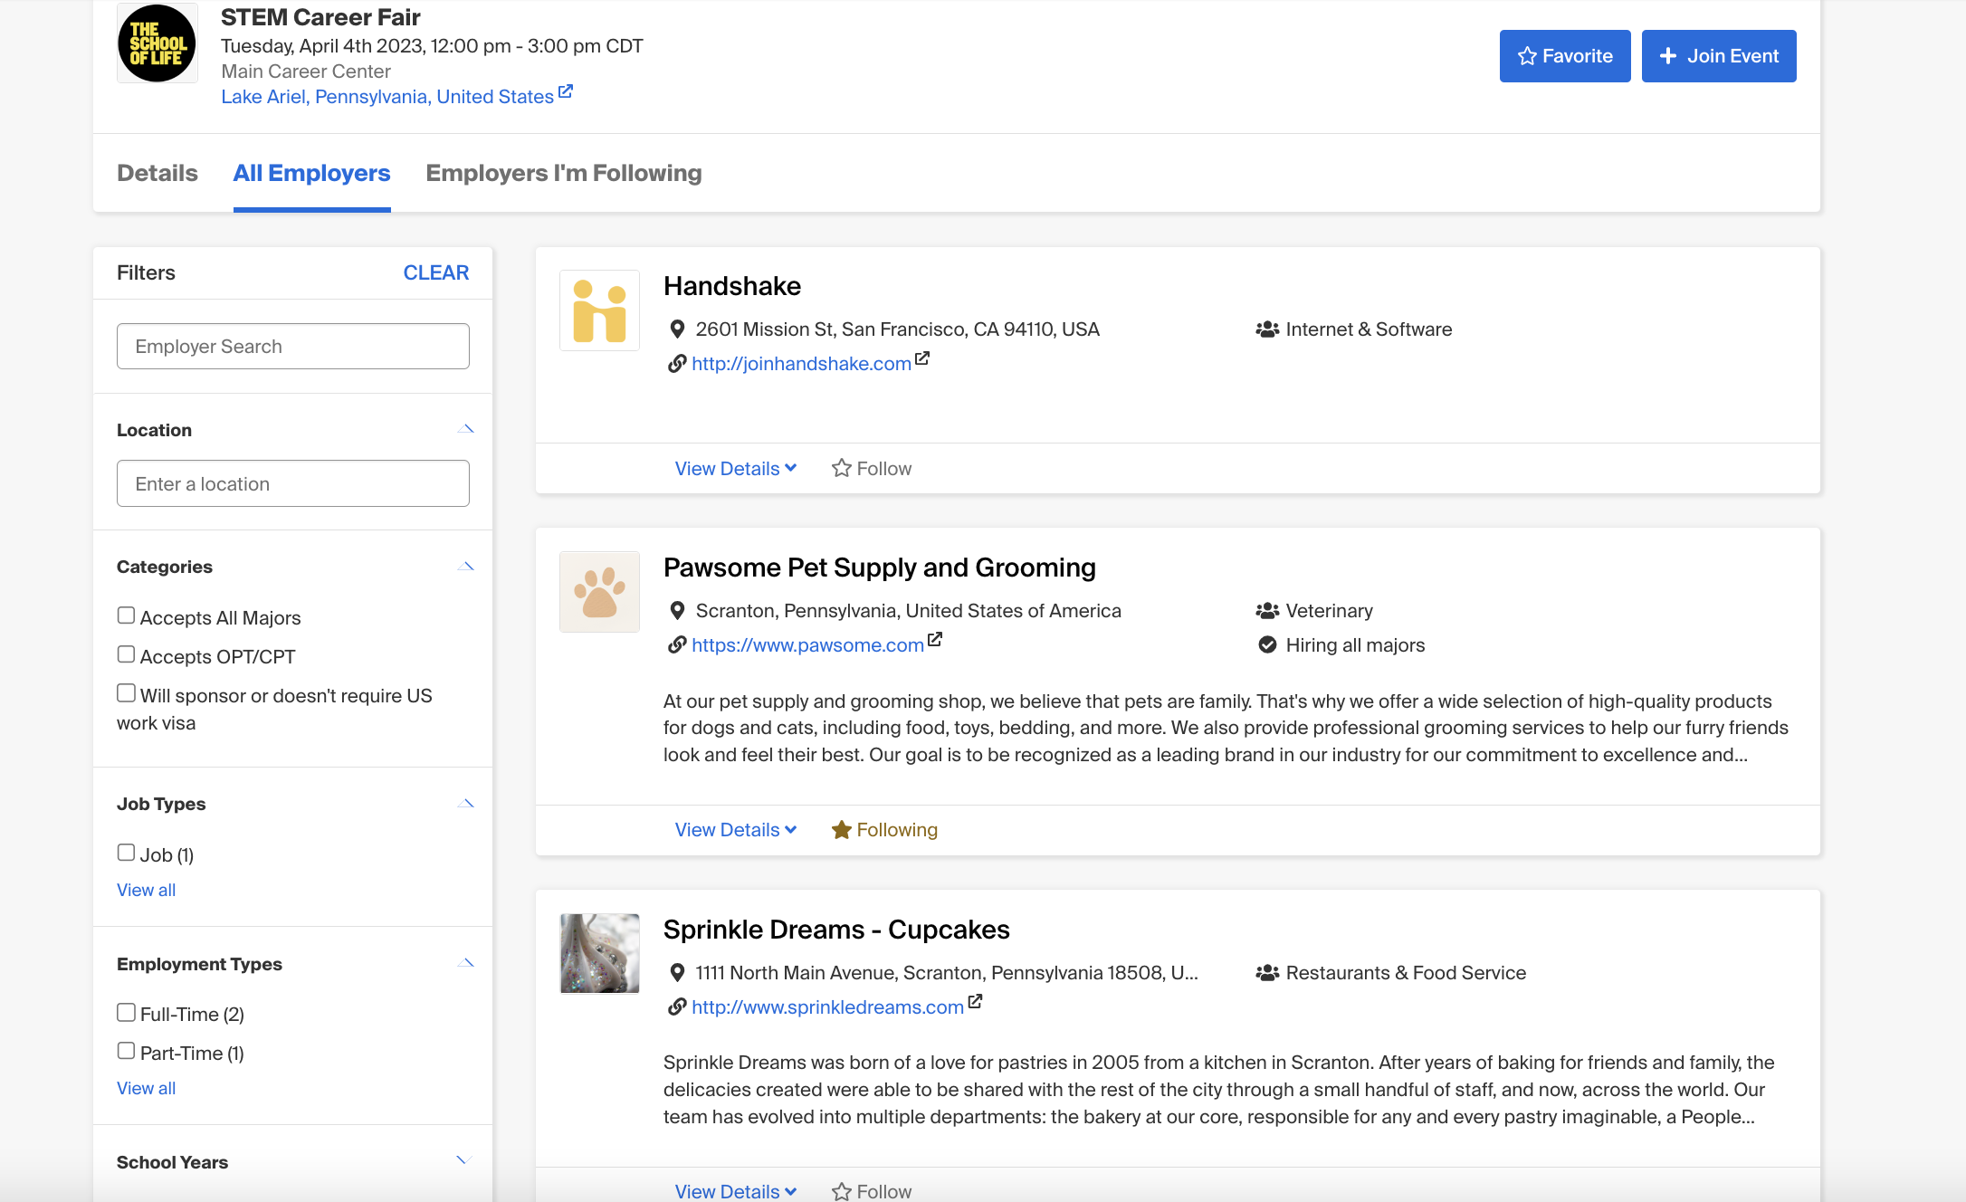Expand View Details for Sprinkle Dreams
Screen dimensions: 1966x1202
point(736,1192)
